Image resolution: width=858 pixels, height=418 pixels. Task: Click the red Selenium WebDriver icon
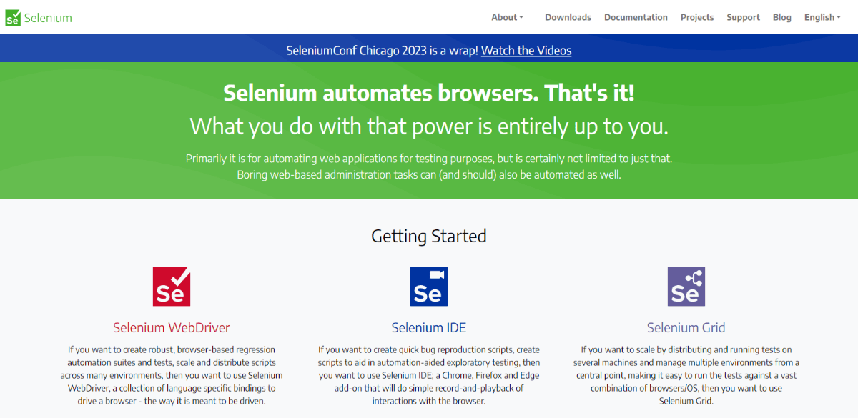tap(172, 287)
